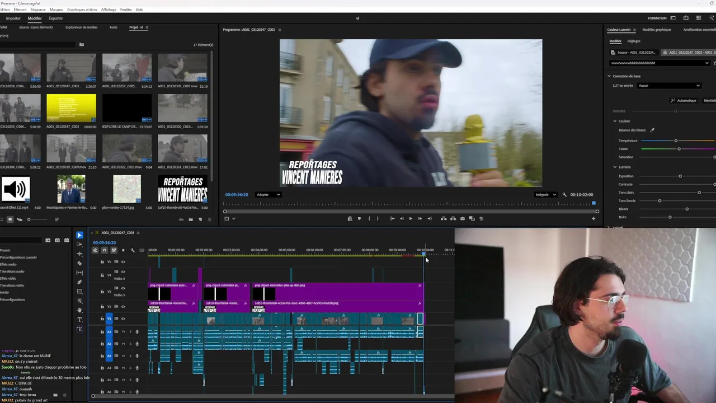This screenshot has width=716, height=403.
Task: Collapse the Couleur section
Action: pos(615,121)
